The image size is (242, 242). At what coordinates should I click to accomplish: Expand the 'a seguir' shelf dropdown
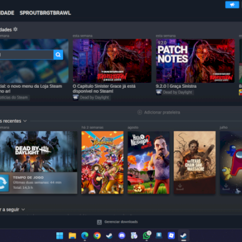23,209
